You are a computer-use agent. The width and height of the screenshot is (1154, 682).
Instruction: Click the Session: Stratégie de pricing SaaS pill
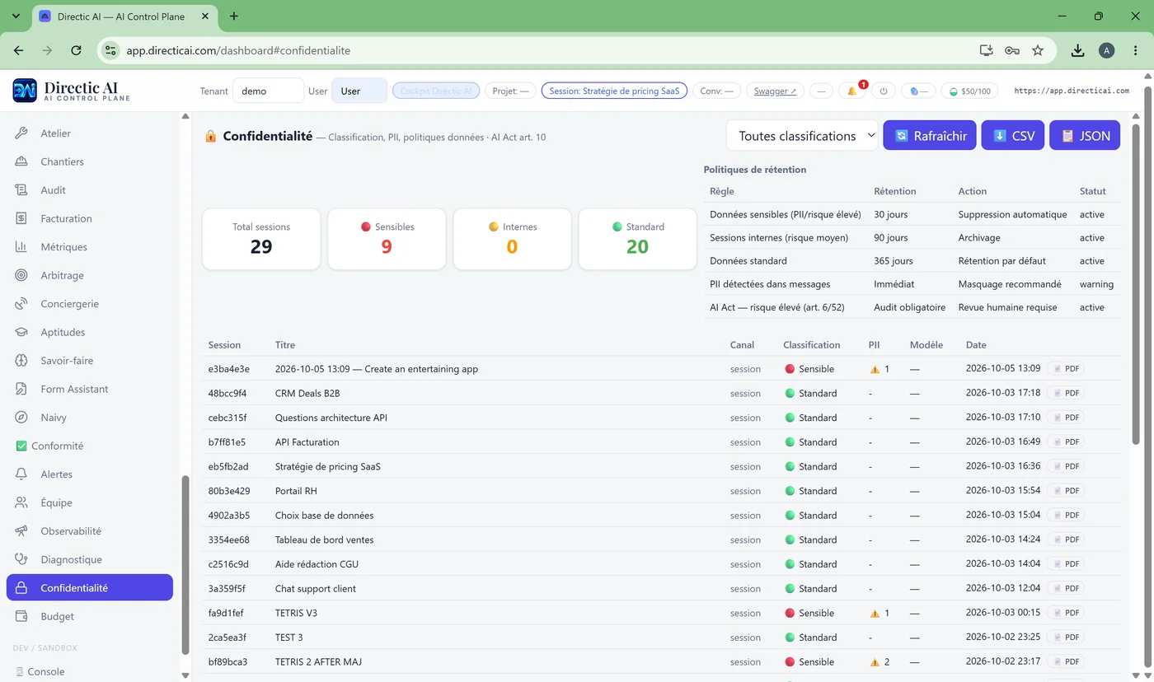point(614,91)
